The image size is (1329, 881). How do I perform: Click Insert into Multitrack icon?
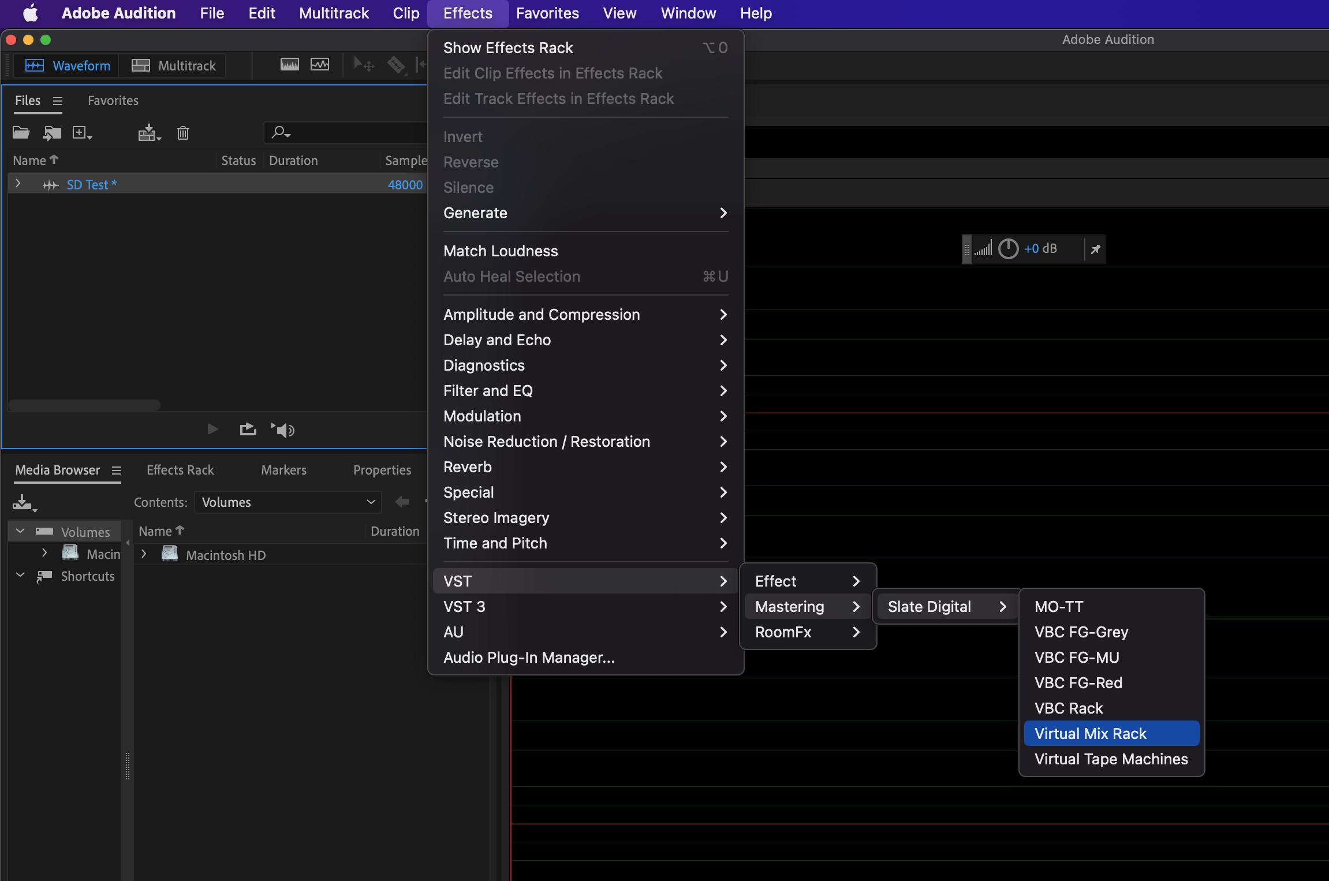coord(149,133)
